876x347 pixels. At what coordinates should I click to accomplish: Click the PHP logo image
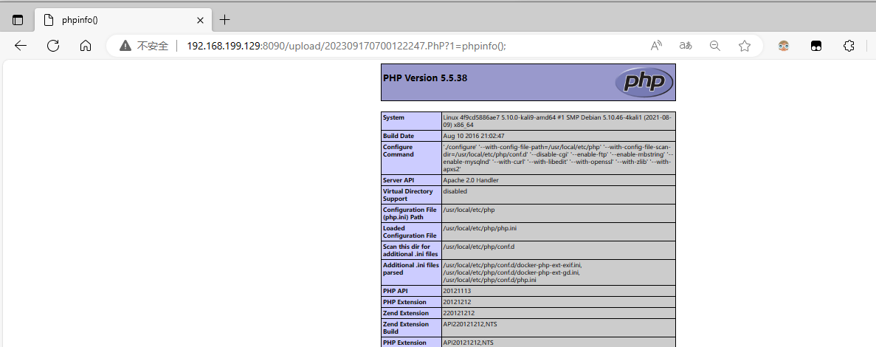(644, 82)
